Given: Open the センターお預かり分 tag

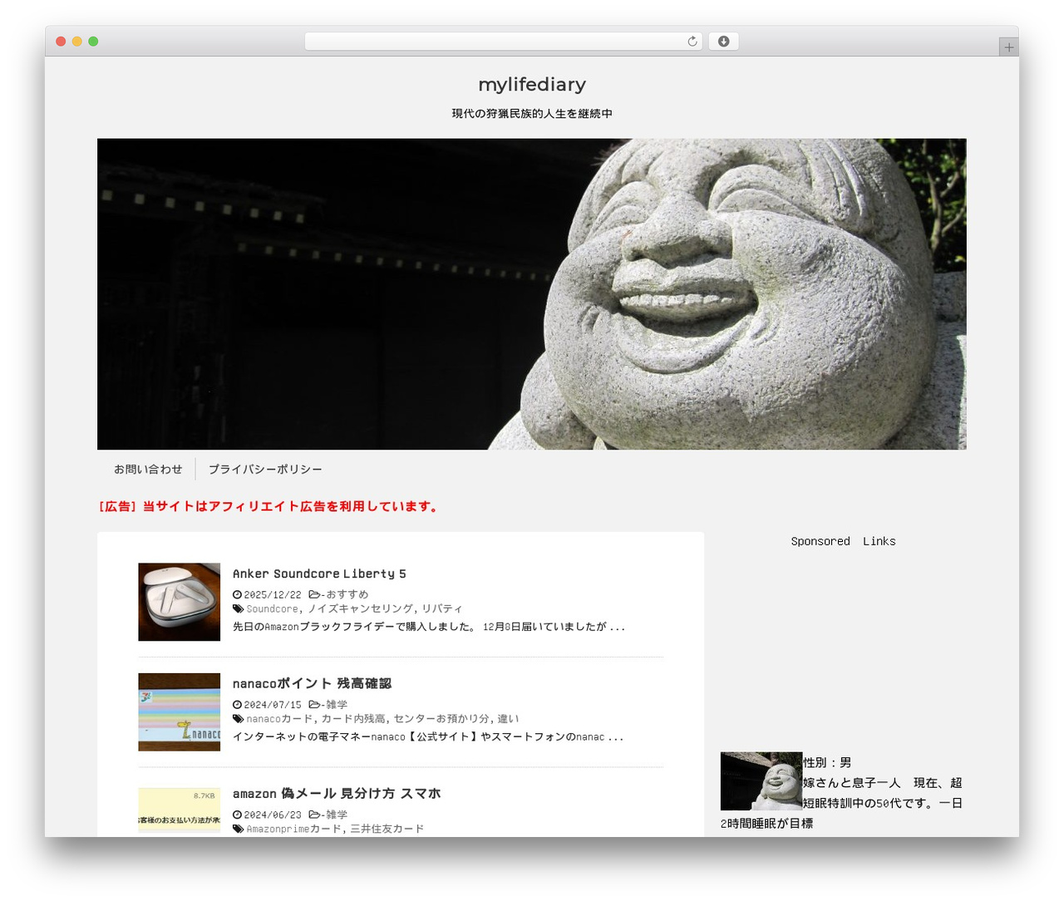Looking at the screenshot, I should tap(441, 718).
